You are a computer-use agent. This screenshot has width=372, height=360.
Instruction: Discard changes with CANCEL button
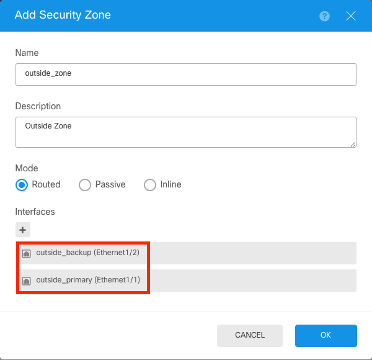[250, 336]
